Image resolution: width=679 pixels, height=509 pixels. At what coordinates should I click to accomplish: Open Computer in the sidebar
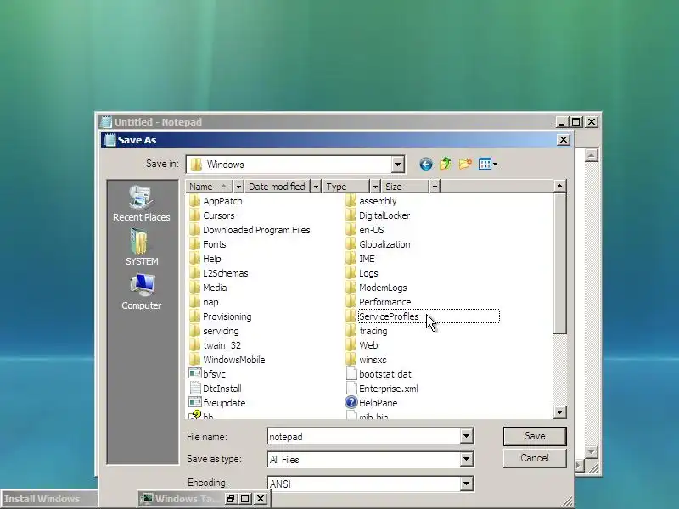pyautogui.click(x=142, y=292)
